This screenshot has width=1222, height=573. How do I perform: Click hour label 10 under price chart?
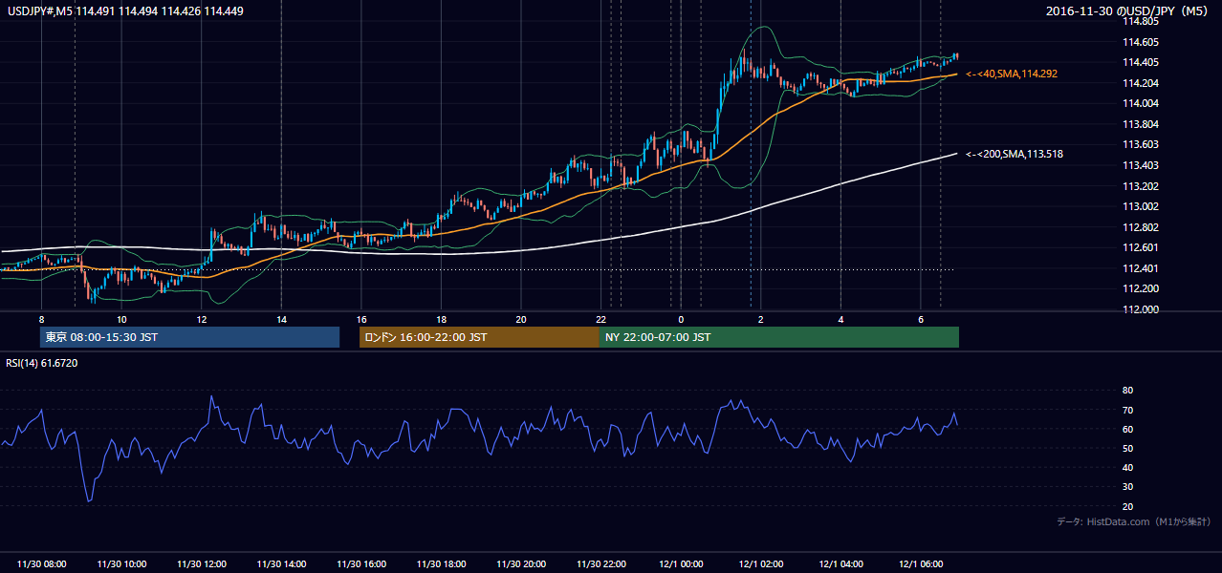(121, 319)
